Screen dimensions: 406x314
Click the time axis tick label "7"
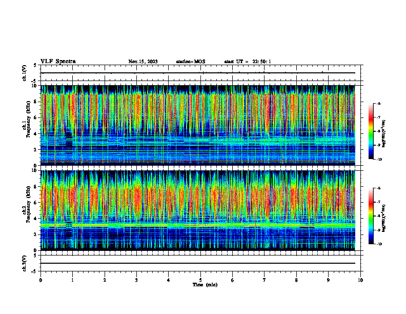tap(265, 280)
